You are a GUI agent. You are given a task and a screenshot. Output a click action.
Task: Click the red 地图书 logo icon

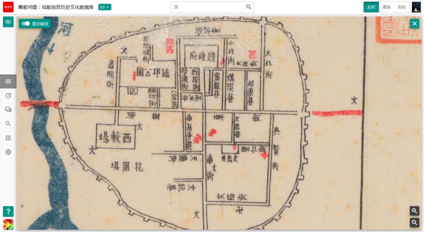(x=8, y=7)
